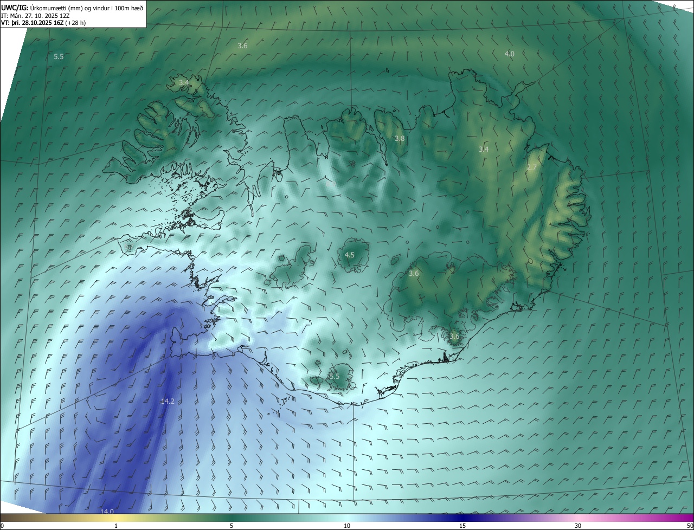
Task: Click the 10 tick label on the color scale
Action: 347,526
